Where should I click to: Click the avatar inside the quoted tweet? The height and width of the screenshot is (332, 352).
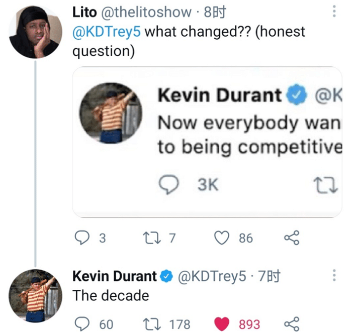click(112, 114)
